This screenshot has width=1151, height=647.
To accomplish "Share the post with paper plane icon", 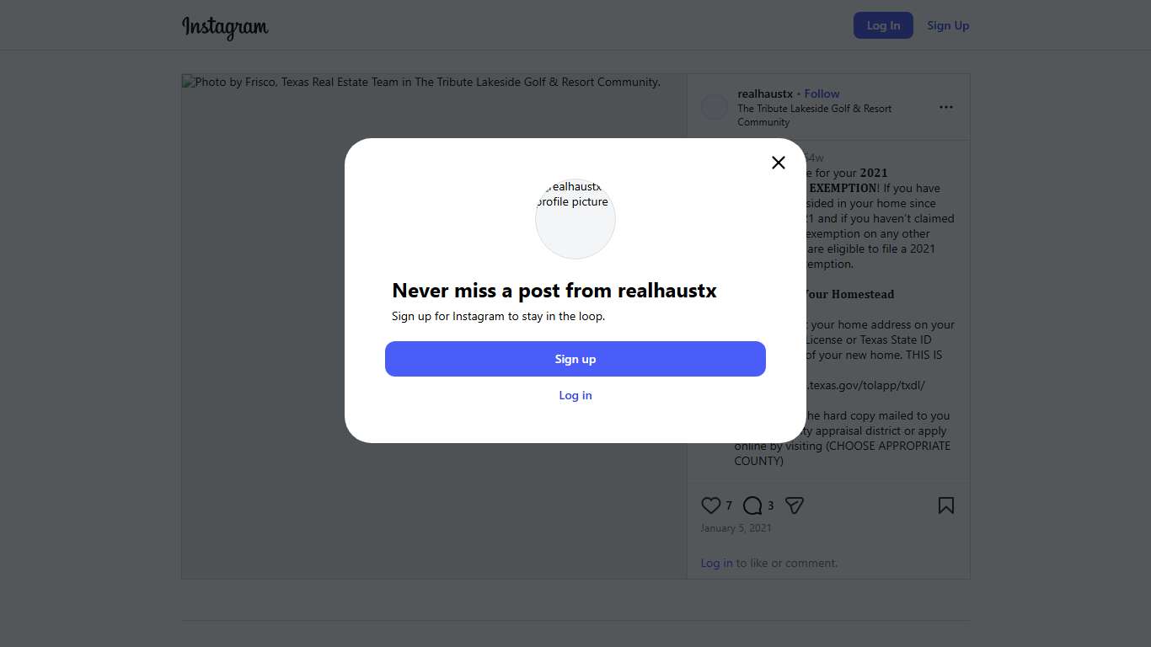I will pos(794,505).
